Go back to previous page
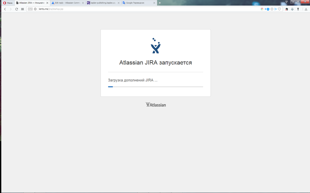 (x=5, y=9)
